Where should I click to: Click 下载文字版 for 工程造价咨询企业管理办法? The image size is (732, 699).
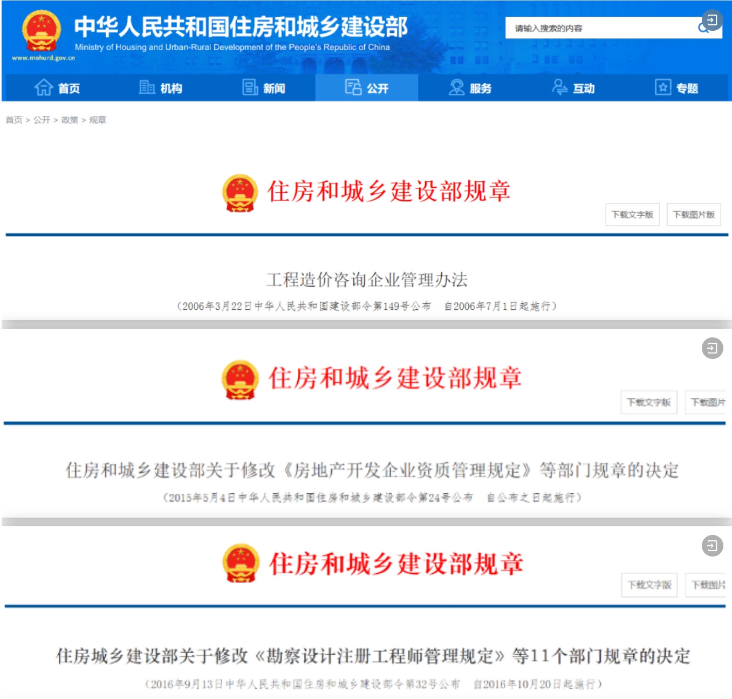pos(632,214)
